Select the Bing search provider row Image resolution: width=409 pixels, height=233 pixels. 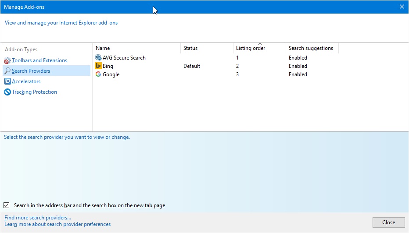[216, 66]
